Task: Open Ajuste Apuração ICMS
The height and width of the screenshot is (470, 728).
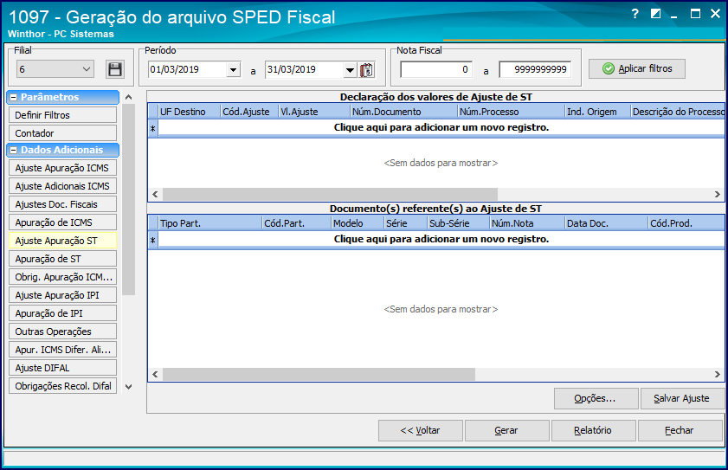Action: [62, 168]
